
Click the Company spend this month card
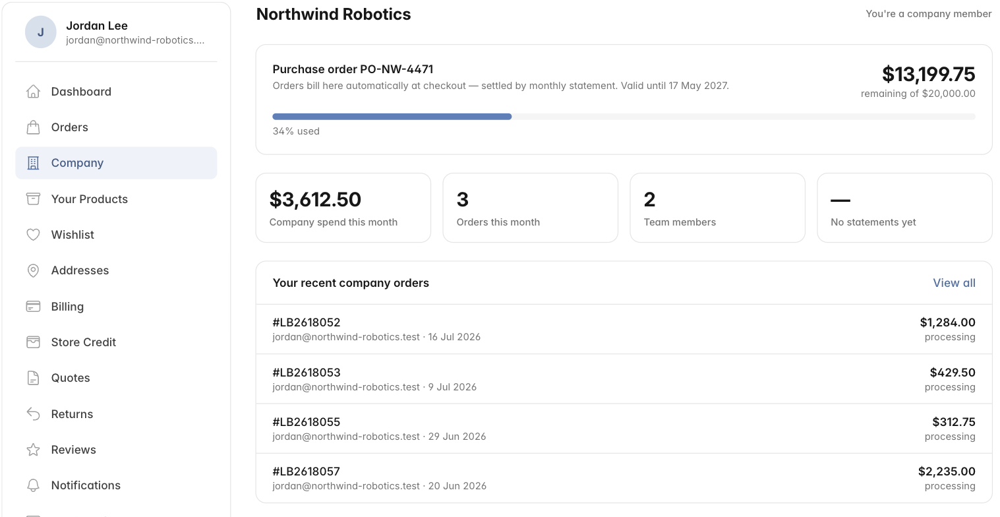click(x=343, y=208)
